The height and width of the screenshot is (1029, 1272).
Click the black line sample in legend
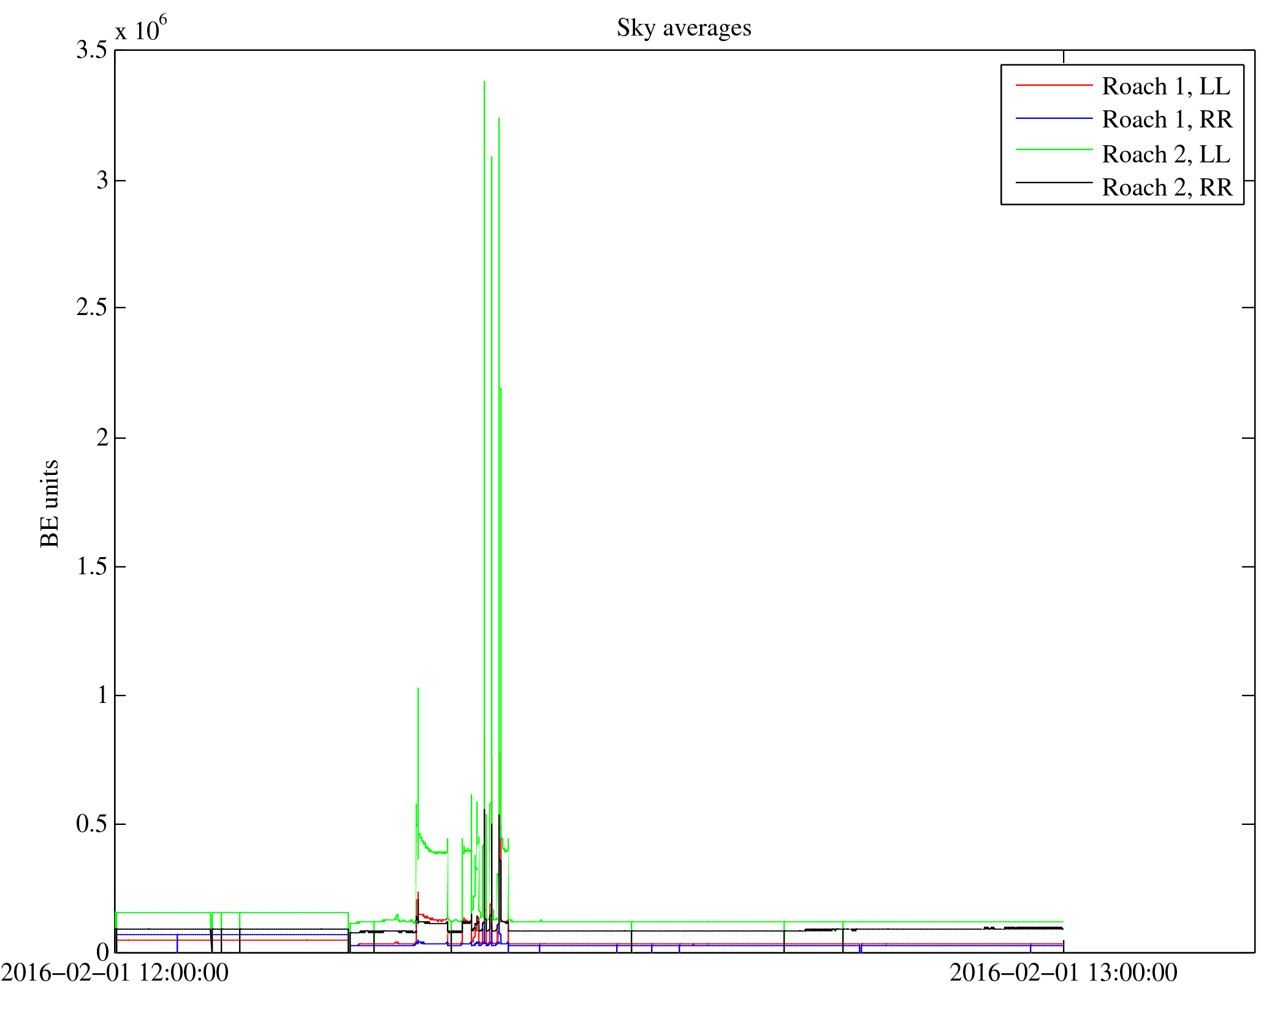[x=1054, y=183]
